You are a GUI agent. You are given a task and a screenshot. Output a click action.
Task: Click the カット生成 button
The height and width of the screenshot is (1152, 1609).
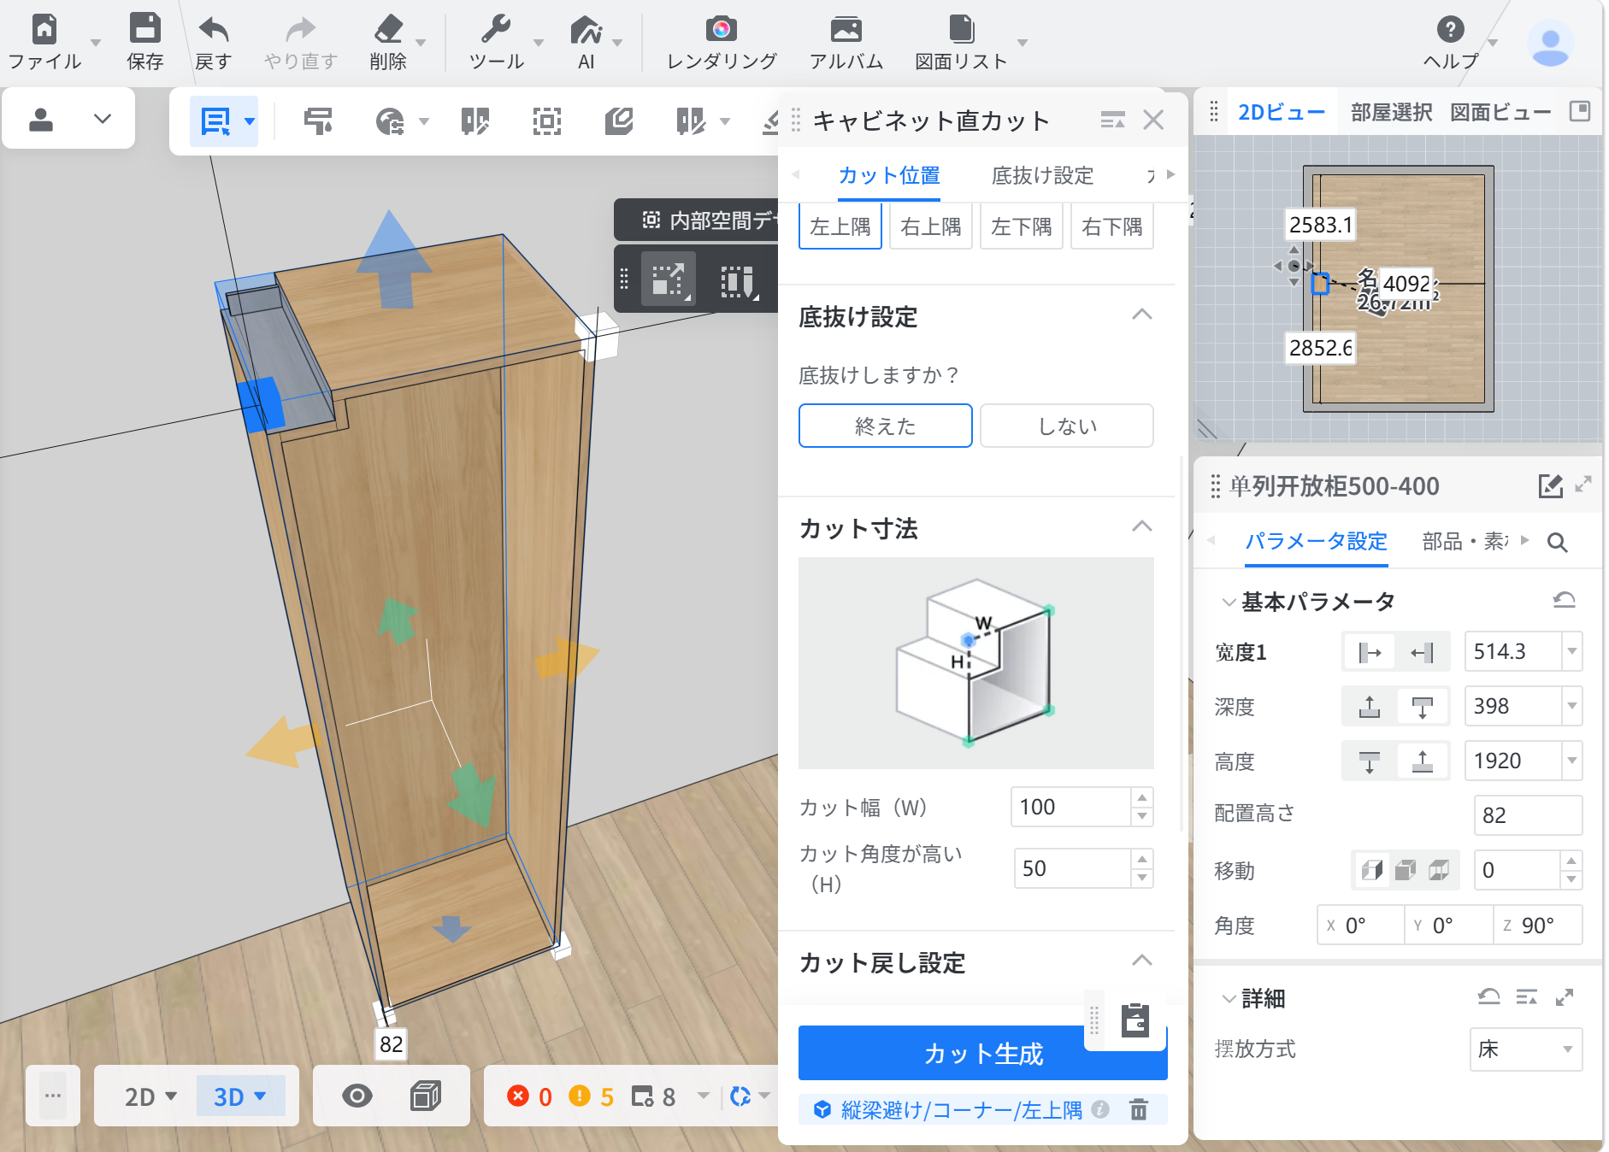point(983,1054)
